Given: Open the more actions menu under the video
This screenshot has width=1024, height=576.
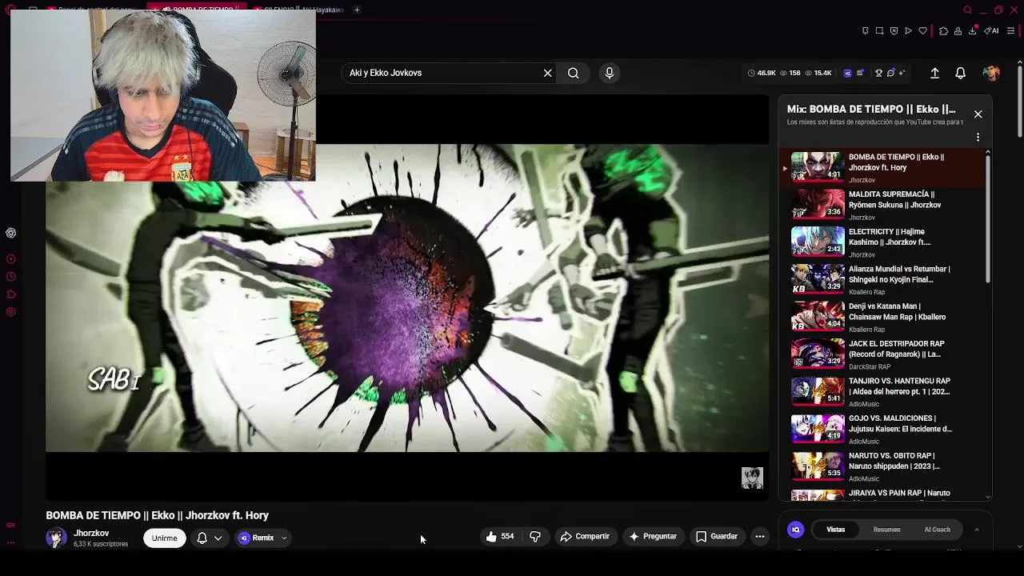Looking at the screenshot, I should click(760, 537).
